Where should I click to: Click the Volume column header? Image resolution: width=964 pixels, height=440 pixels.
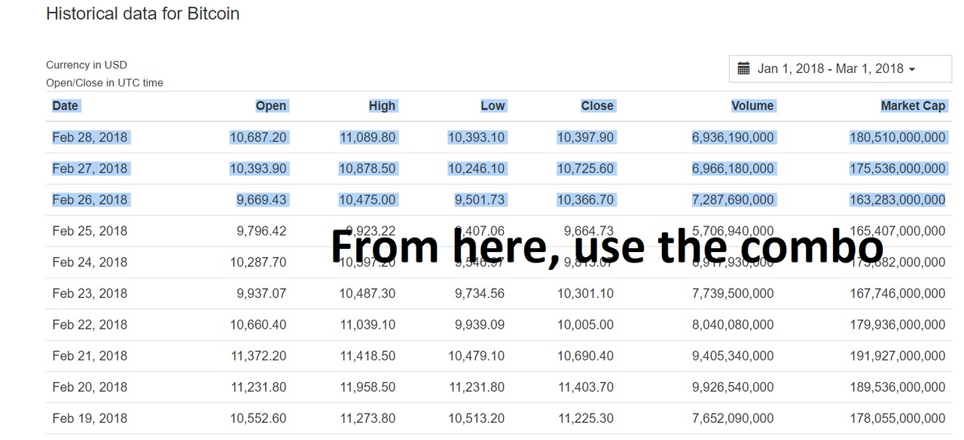click(752, 106)
